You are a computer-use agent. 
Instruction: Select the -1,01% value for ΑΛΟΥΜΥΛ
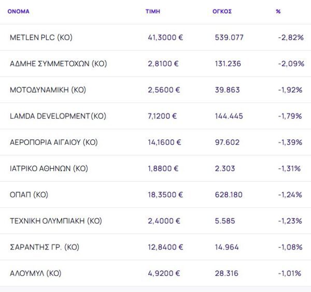(x=290, y=273)
